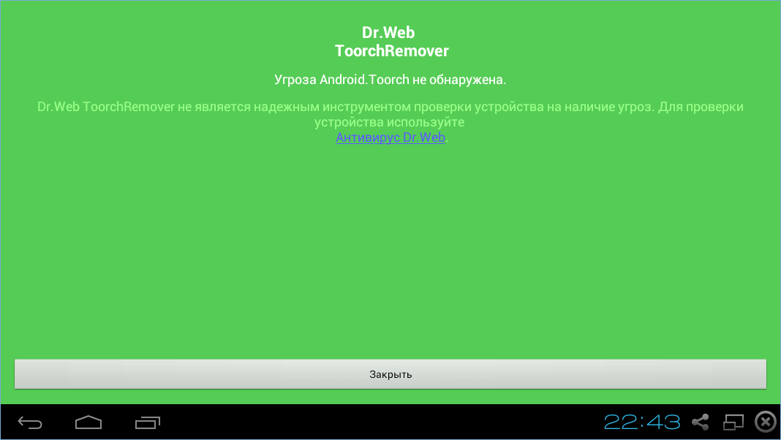781x440 pixels.
Task: Tap the circled X close icon
Action: click(766, 422)
